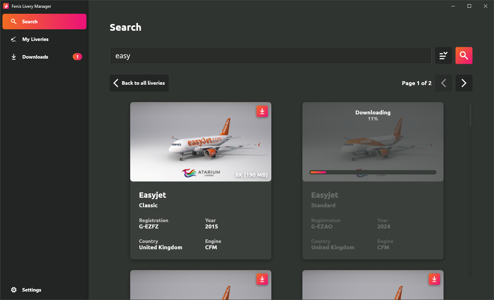494x300 pixels.
Task: Click the search text field containing easy
Action: click(x=270, y=55)
